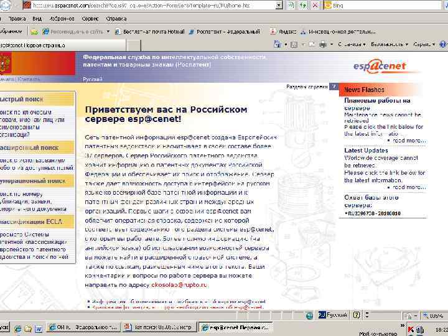Screen dimensions: 448x336
Task: Click the Разделы справки help question icon
Action: [x=334, y=86]
